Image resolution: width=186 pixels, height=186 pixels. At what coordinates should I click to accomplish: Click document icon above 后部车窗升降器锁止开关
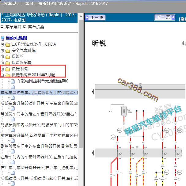point(13,98)
